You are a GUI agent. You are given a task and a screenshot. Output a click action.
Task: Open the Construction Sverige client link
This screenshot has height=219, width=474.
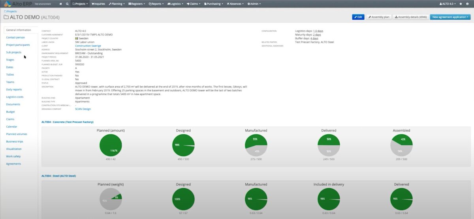click(x=88, y=46)
